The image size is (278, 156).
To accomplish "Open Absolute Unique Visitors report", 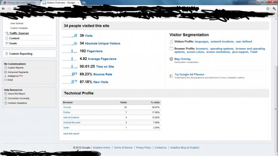I will pyautogui.click(x=102, y=43).
